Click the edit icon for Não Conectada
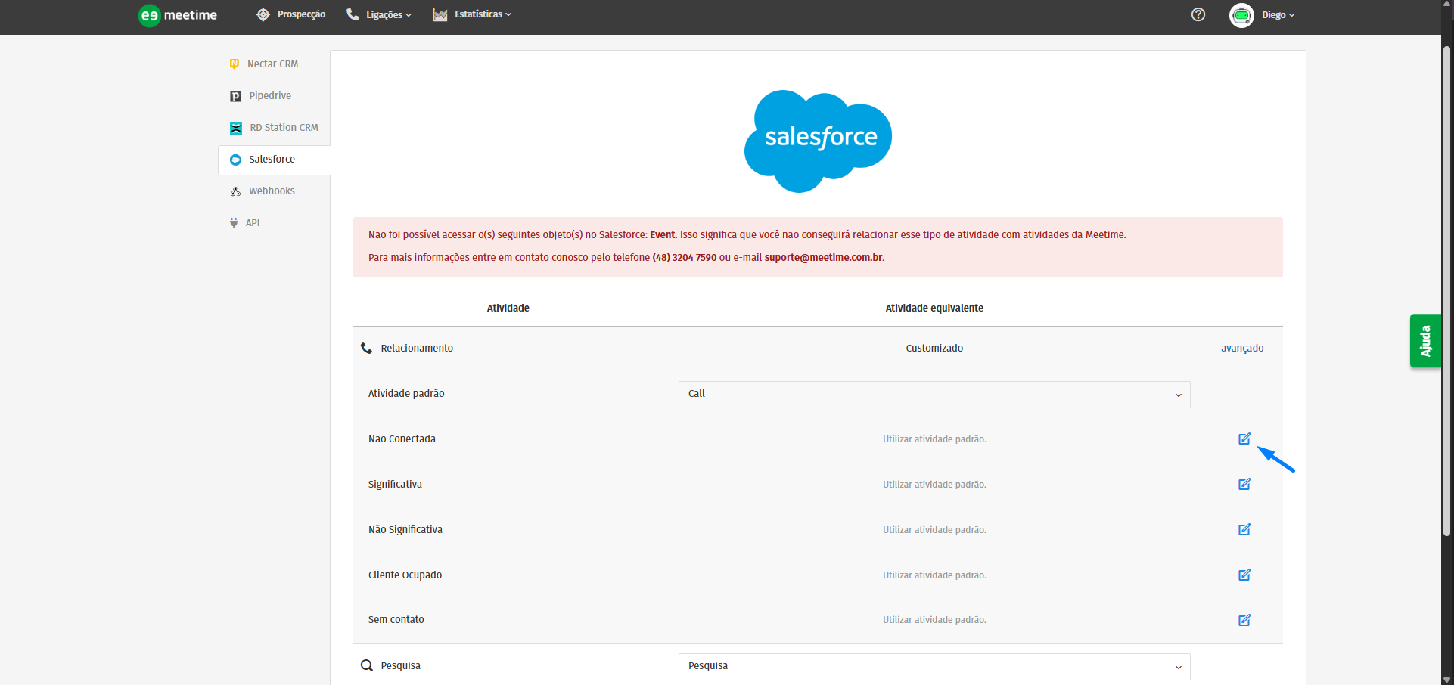This screenshot has width=1454, height=685. 1244,439
